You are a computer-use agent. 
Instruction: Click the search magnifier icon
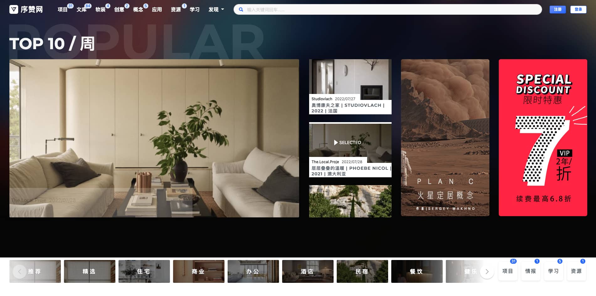241,9
